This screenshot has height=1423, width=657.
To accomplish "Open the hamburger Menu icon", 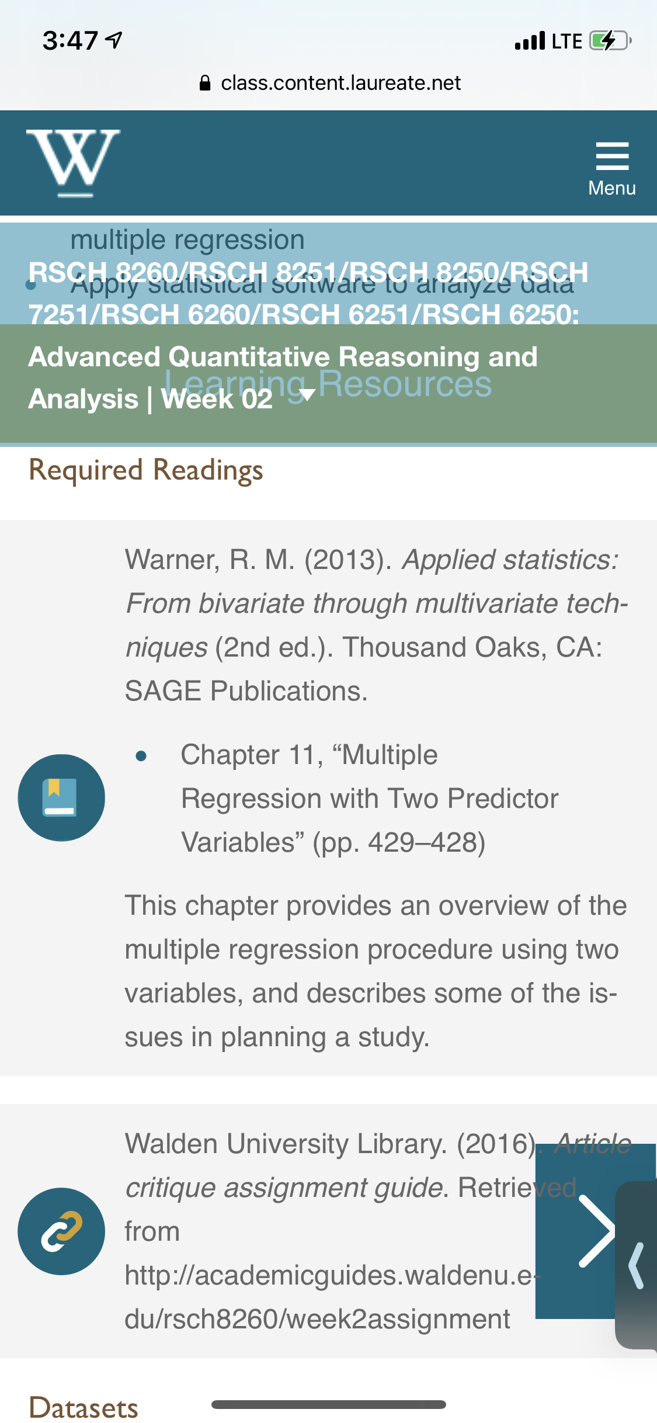I will [x=612, y=156].
